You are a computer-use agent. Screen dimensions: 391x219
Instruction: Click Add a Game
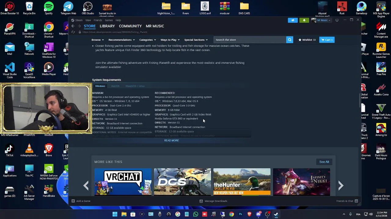[x=81, y=201]
